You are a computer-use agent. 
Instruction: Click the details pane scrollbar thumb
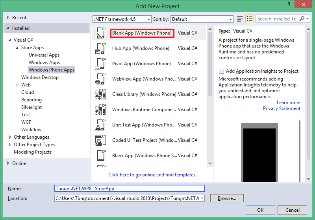308,96
